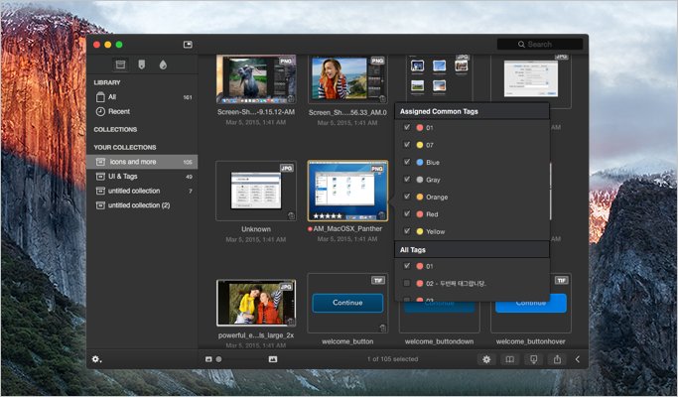The width and height of the screenshot is (678, 397).
Task: Switch to the library archive-box tab
Action: (x=121, y=65)
